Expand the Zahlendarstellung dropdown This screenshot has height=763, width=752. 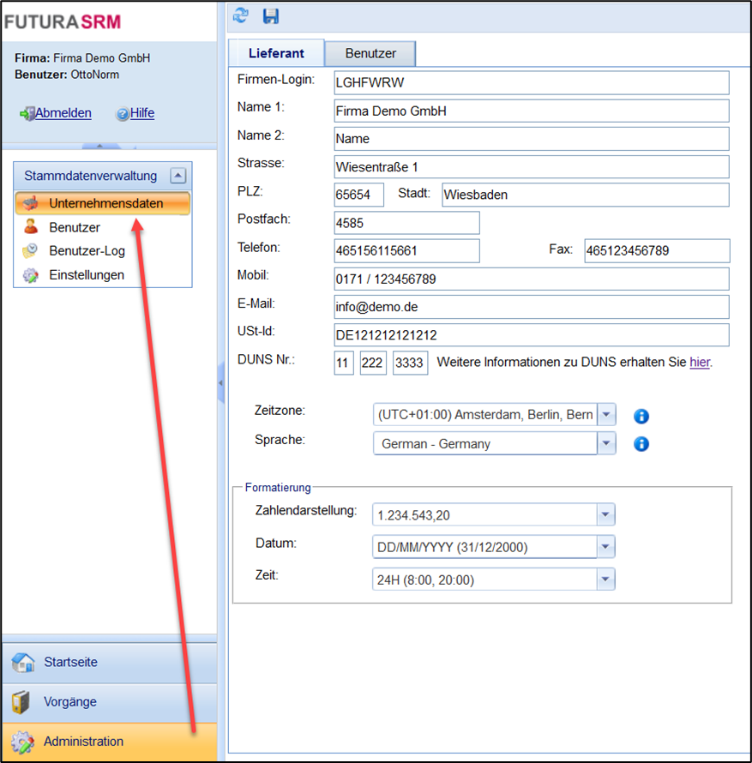tap(606, 515)
